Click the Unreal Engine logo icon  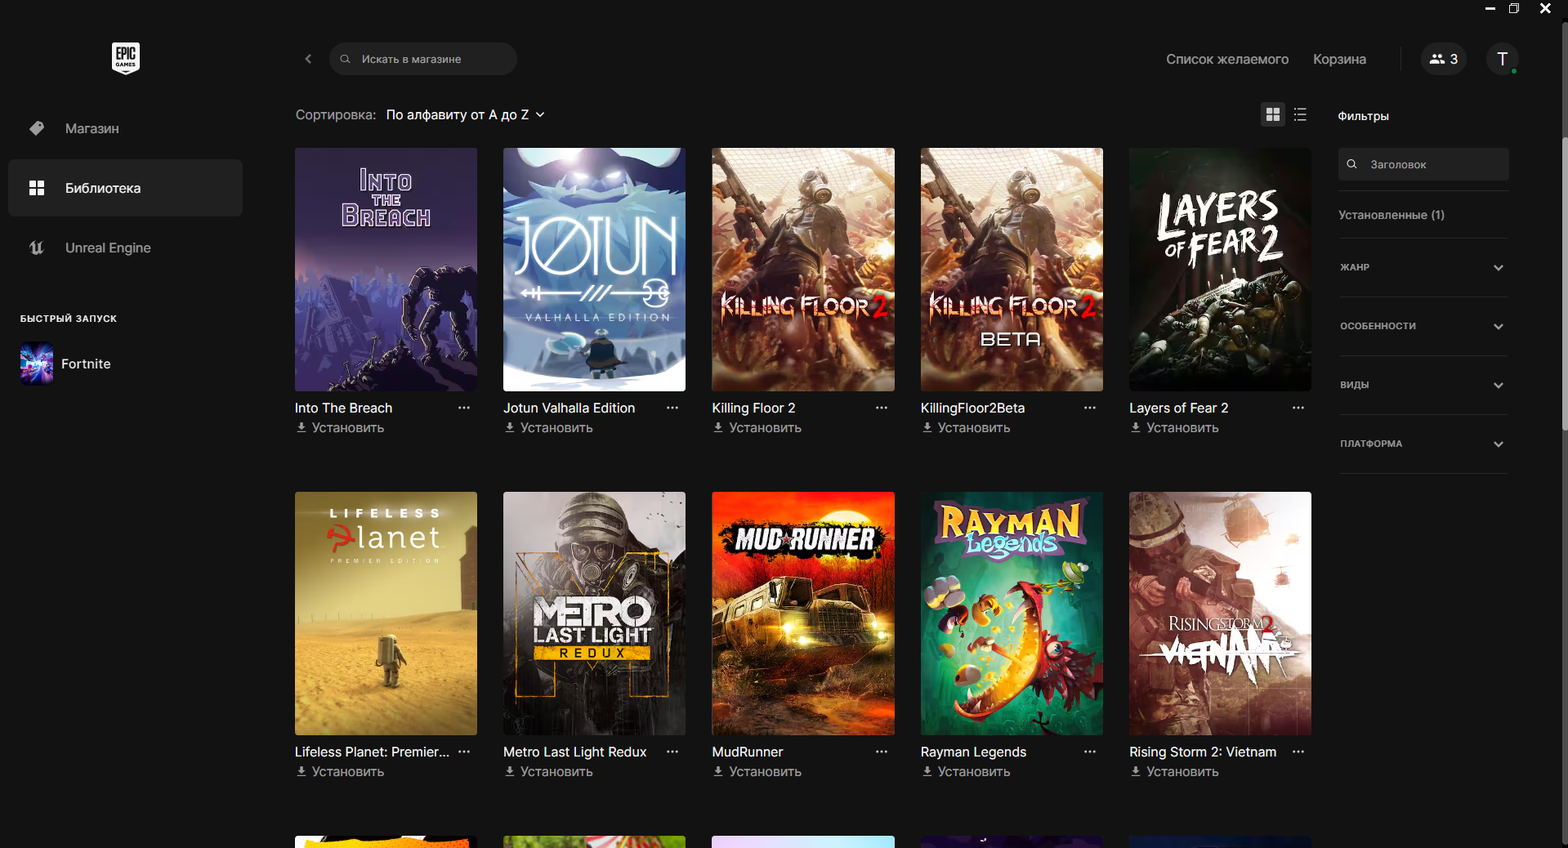point(37,248)
